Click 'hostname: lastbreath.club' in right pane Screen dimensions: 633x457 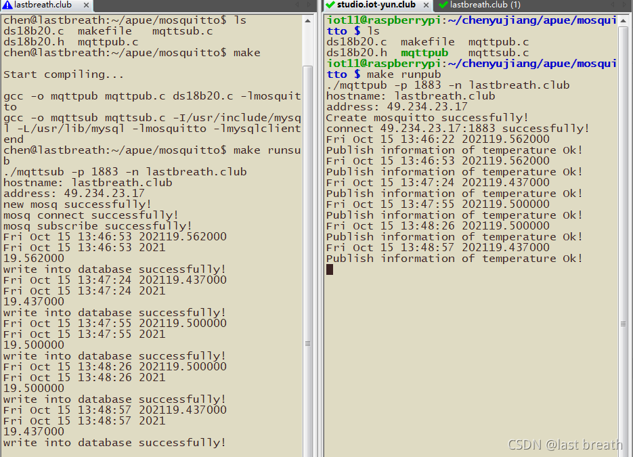coord(410,97)
